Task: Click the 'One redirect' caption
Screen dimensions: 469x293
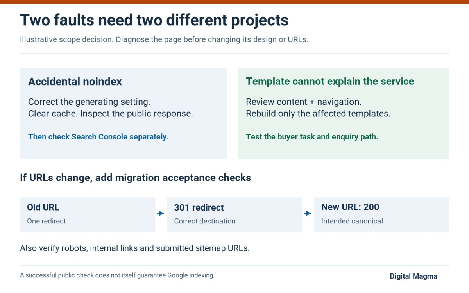Action: click(x=47, y=221)
